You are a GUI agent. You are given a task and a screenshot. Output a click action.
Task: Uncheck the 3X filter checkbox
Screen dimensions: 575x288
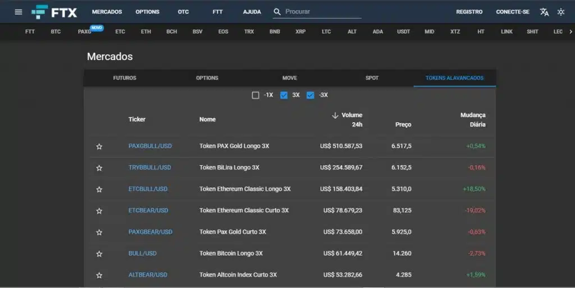284,95
